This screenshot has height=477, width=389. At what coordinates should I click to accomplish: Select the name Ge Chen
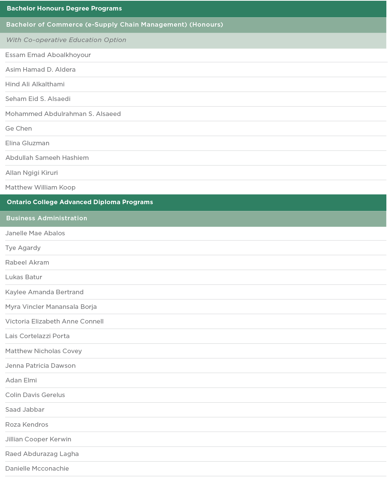point(18,129)
